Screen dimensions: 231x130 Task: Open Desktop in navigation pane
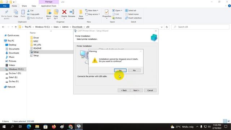[x=13, y=45]
